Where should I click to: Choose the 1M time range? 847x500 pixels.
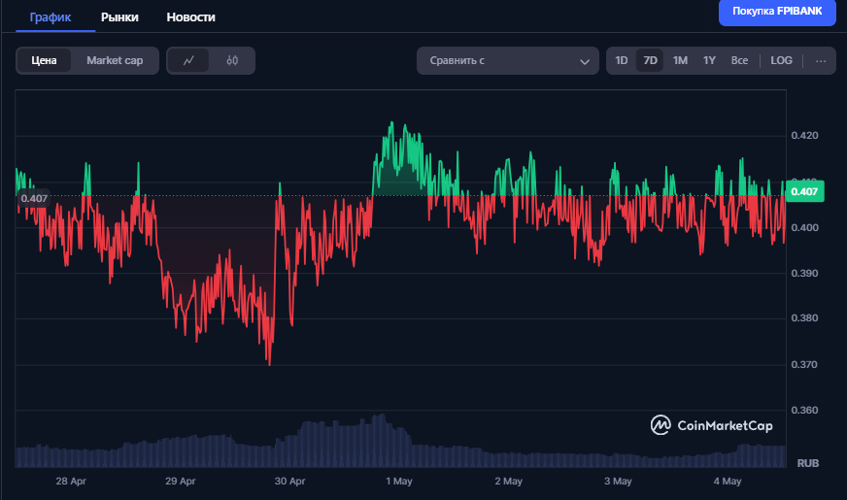(680, 60)
